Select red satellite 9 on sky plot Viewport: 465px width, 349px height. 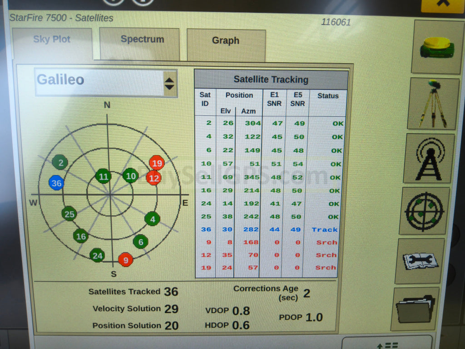[125, 259]
